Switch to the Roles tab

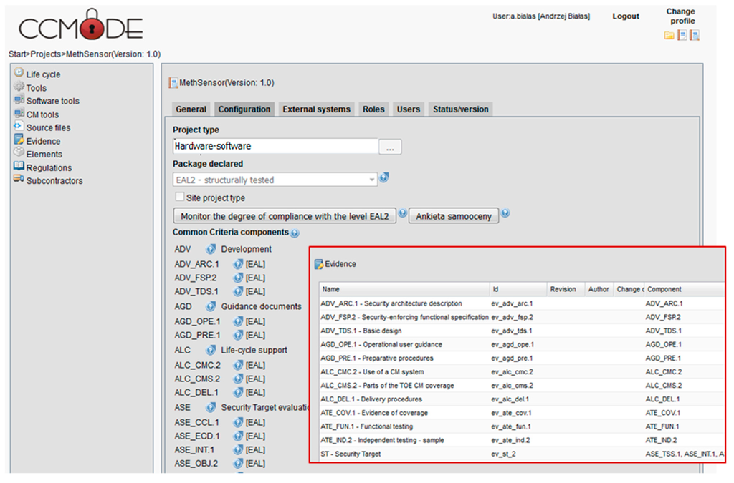tap(373, 109)
